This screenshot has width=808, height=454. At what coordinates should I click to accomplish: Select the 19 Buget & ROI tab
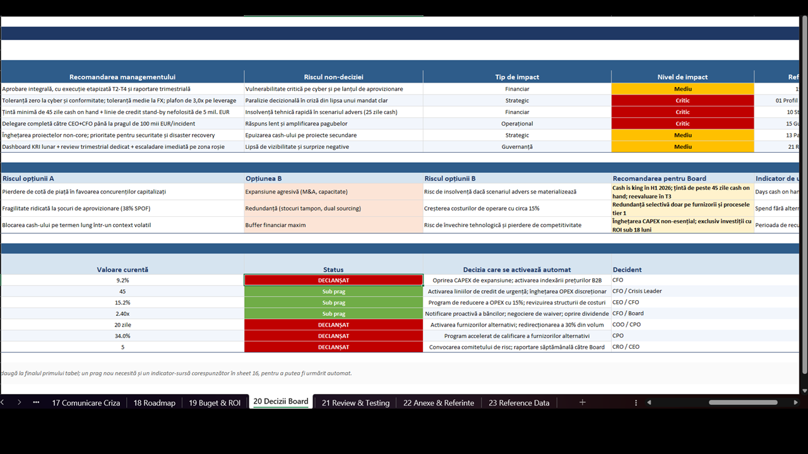215,402
